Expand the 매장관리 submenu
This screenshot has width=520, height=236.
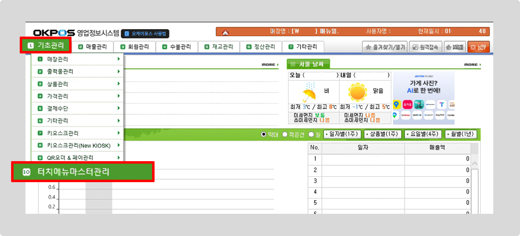point(77,59)
